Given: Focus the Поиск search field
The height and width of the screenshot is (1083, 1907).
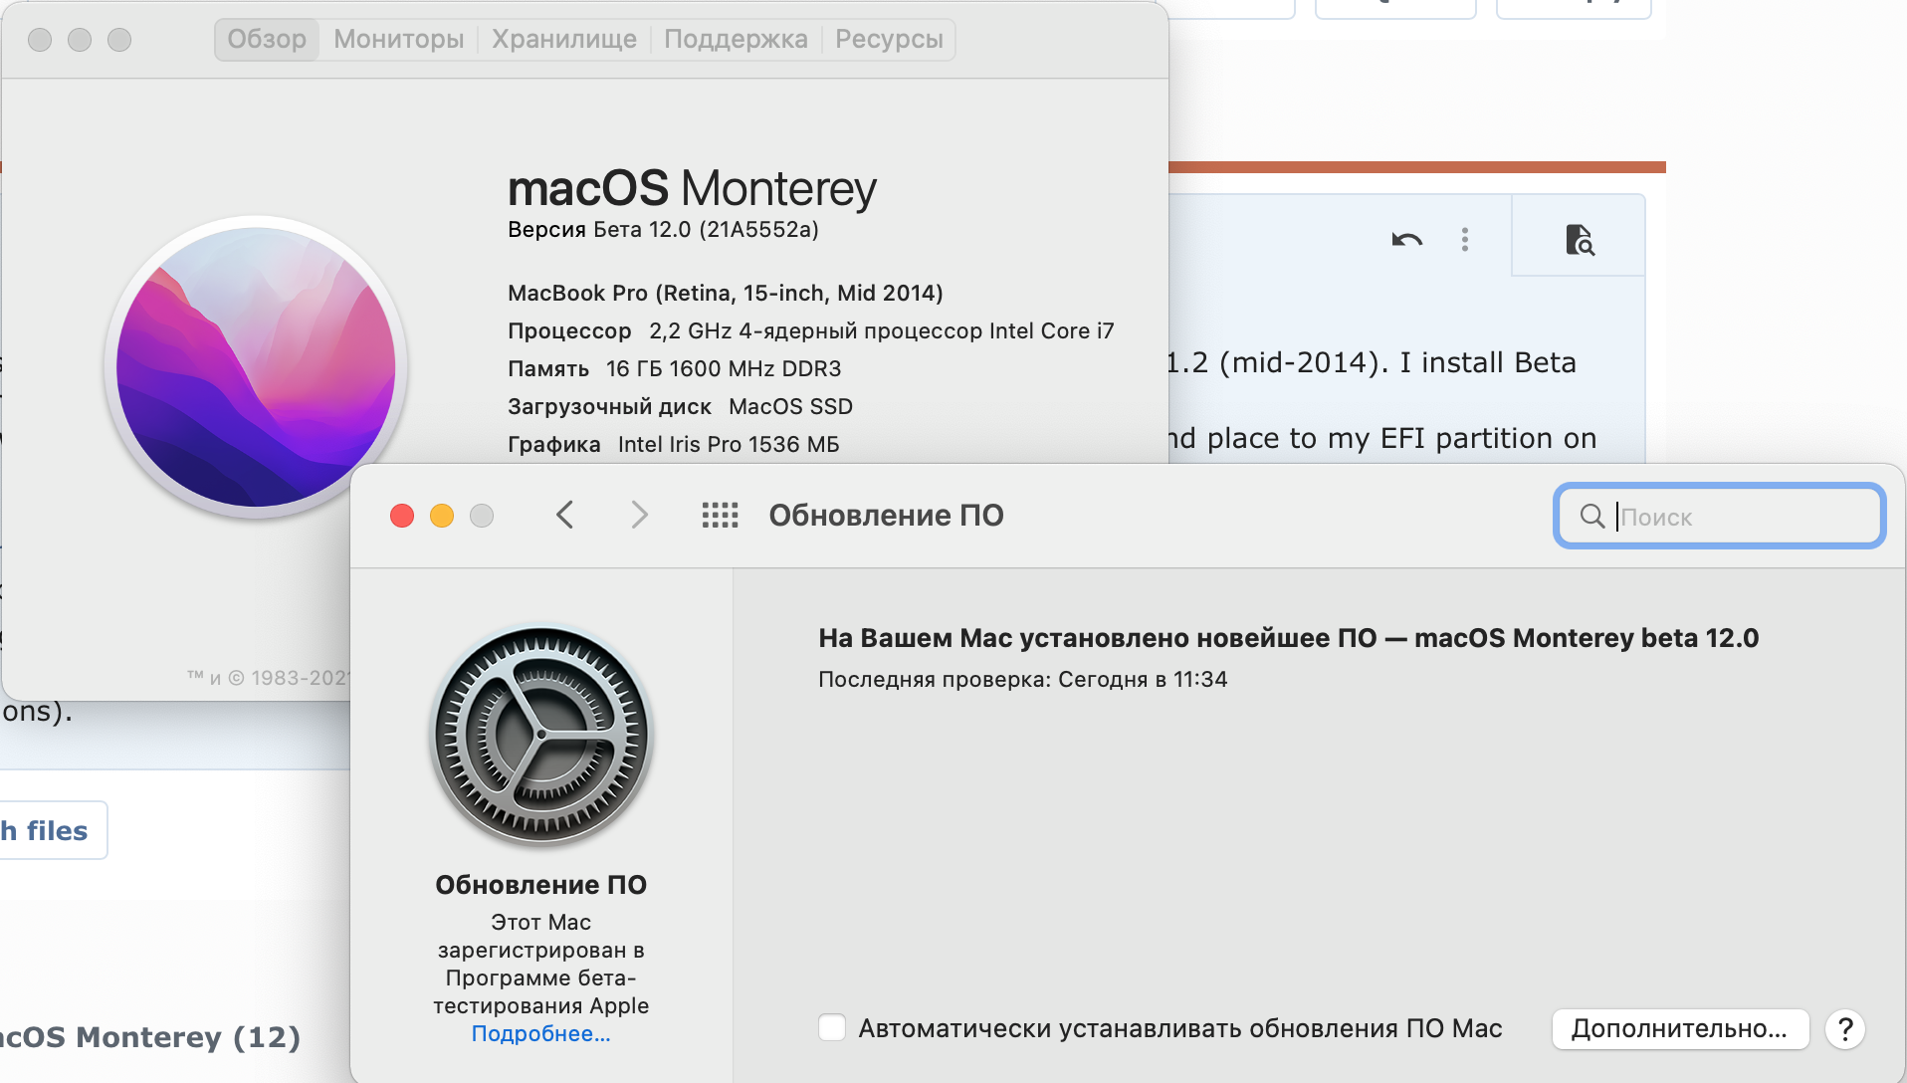Looking at the screenshot, I should 1720,516.
